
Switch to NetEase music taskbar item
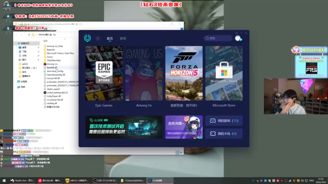tap(50, 180)
